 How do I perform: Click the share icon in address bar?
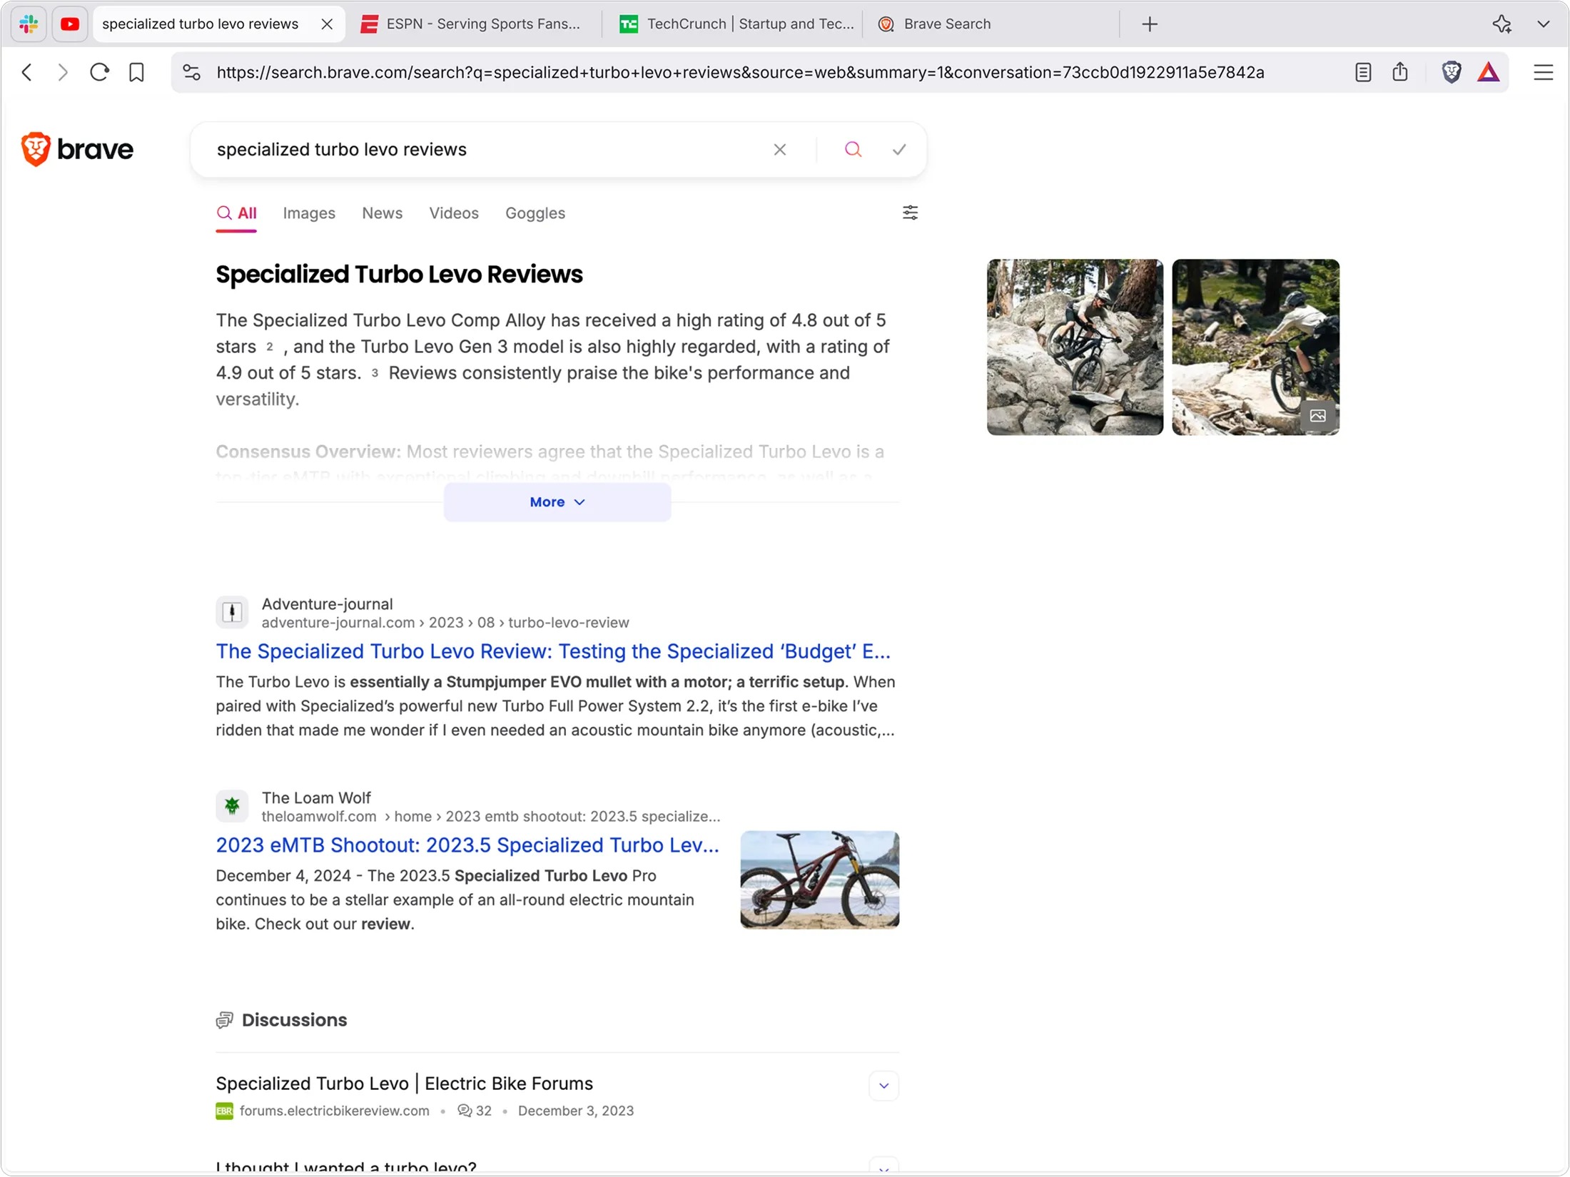pos(1399,72)
